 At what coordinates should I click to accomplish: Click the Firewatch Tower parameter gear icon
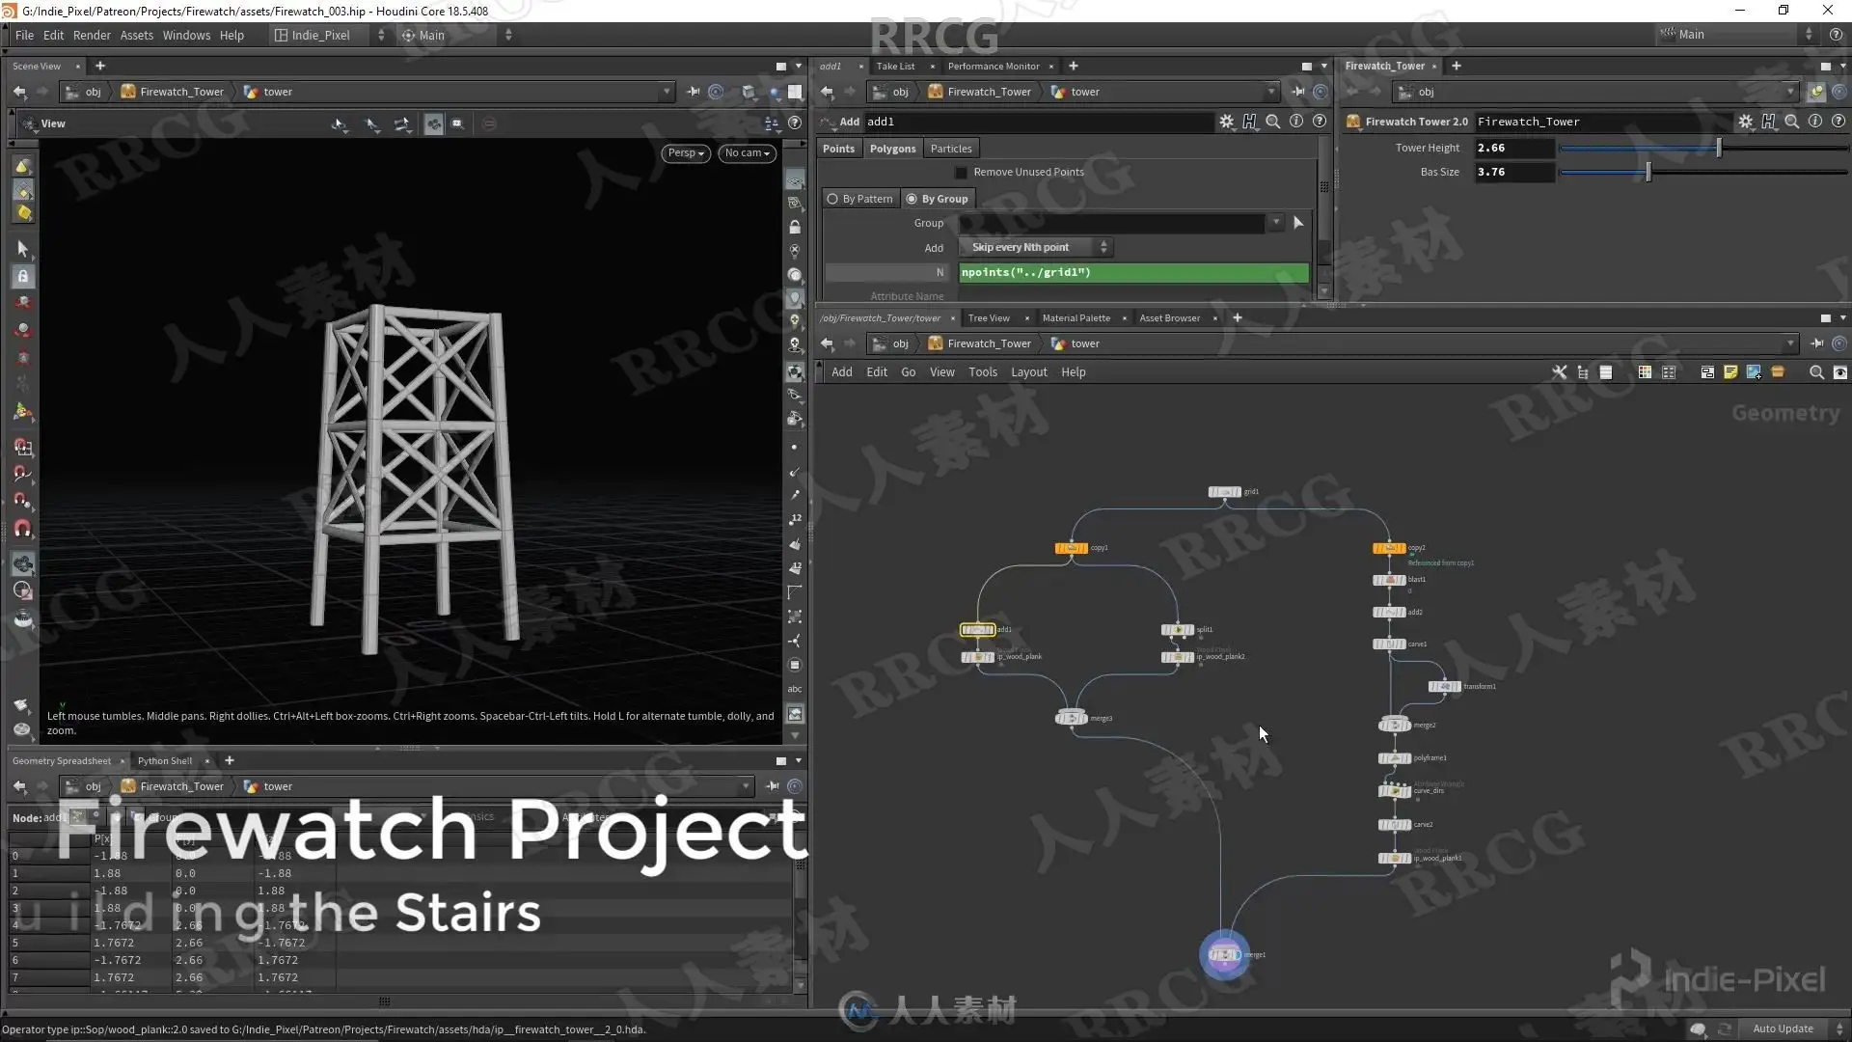(x=1745, y=122)
